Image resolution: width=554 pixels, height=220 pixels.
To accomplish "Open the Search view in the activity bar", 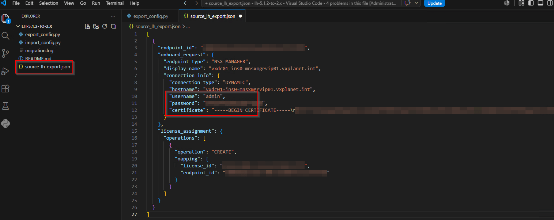I will click(x=5, y=35).
